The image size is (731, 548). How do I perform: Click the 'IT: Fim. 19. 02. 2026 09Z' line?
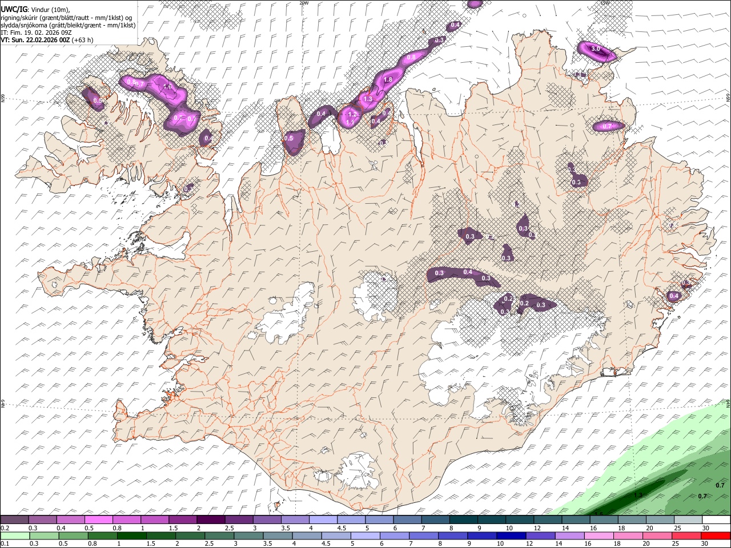click(x=36, y=33)
